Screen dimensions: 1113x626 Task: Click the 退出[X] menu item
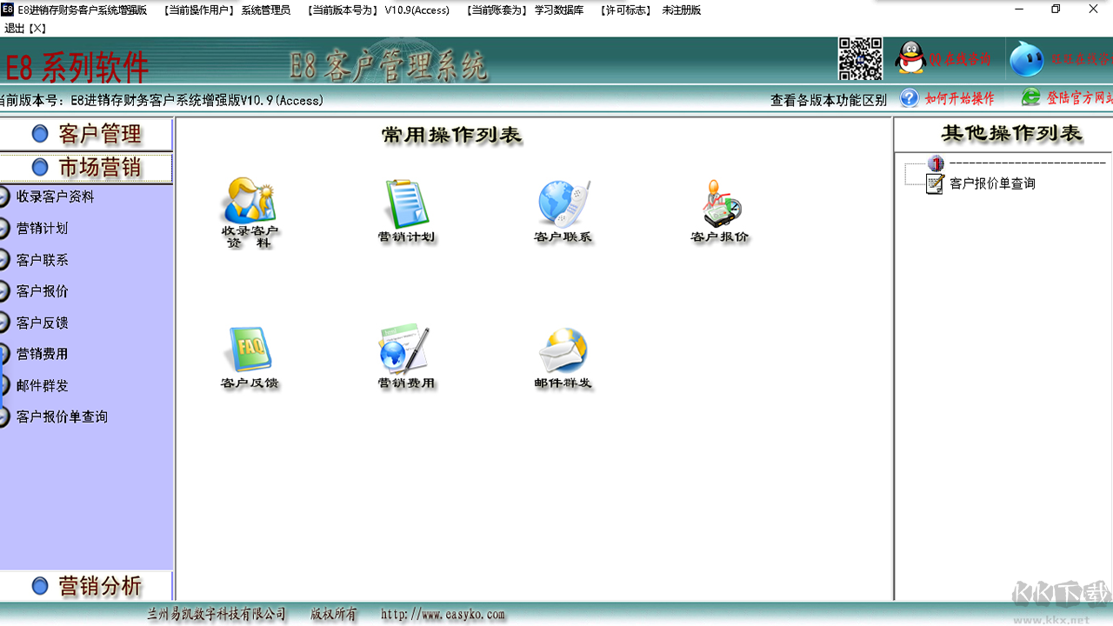[24, 28]
